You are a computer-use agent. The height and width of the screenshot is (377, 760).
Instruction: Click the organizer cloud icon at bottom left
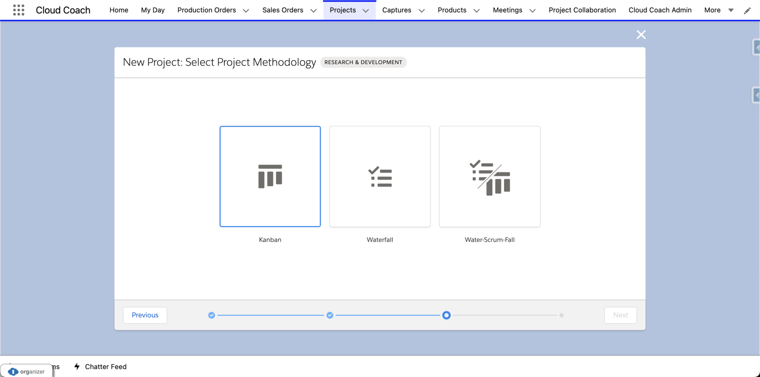pyautogui.click(x=13, y=371)
